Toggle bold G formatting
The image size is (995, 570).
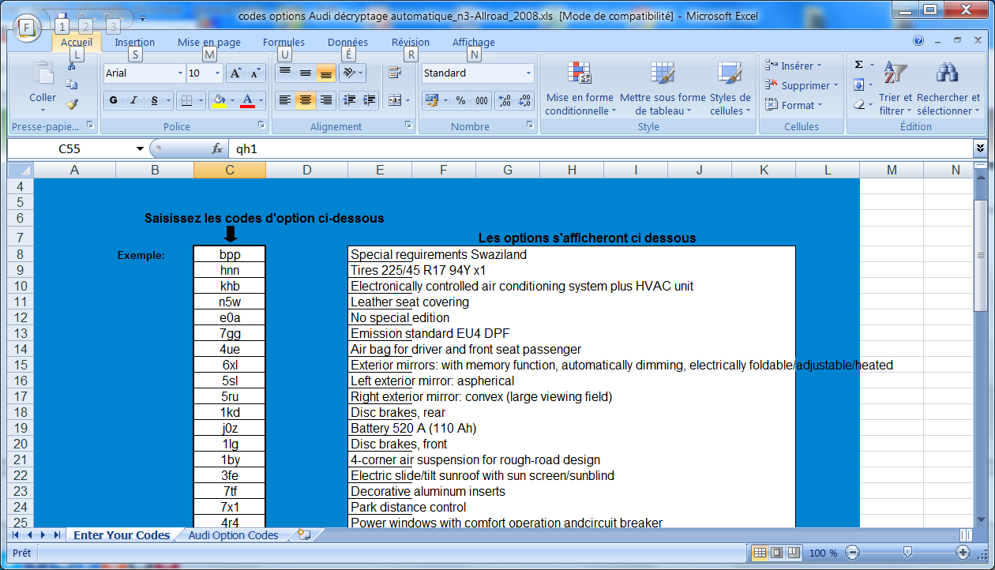click(x=114, y=100)
